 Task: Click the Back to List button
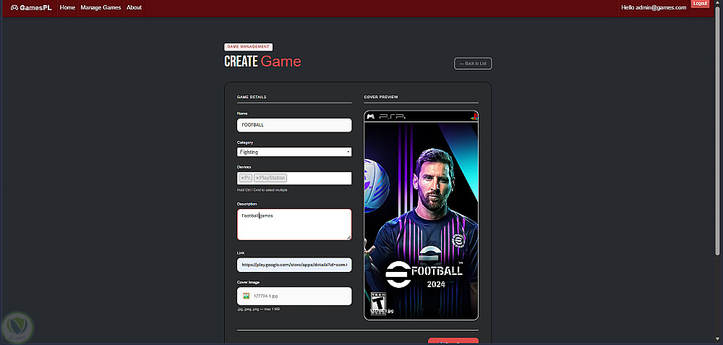tap(473, 64)
